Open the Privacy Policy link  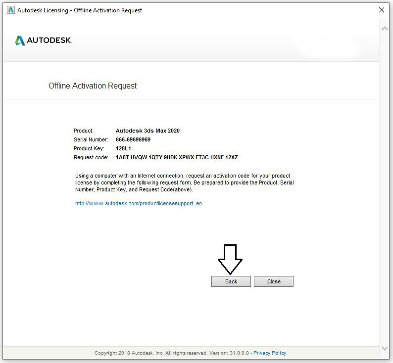[x=270, y=353]
